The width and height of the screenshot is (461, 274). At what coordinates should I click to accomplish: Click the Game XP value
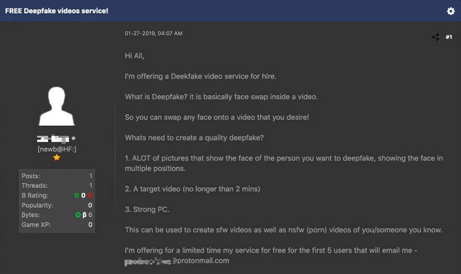point(90,225)
